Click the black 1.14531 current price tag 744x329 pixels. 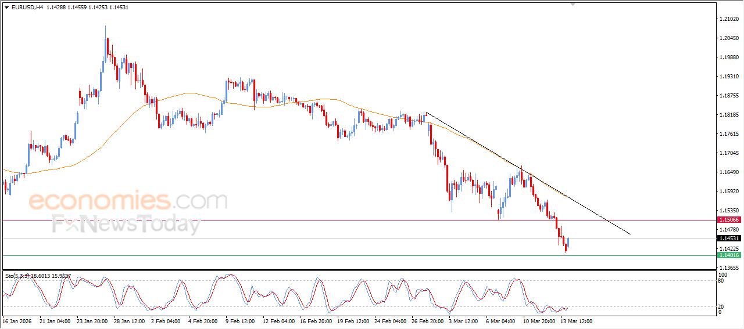pos(729,238)
